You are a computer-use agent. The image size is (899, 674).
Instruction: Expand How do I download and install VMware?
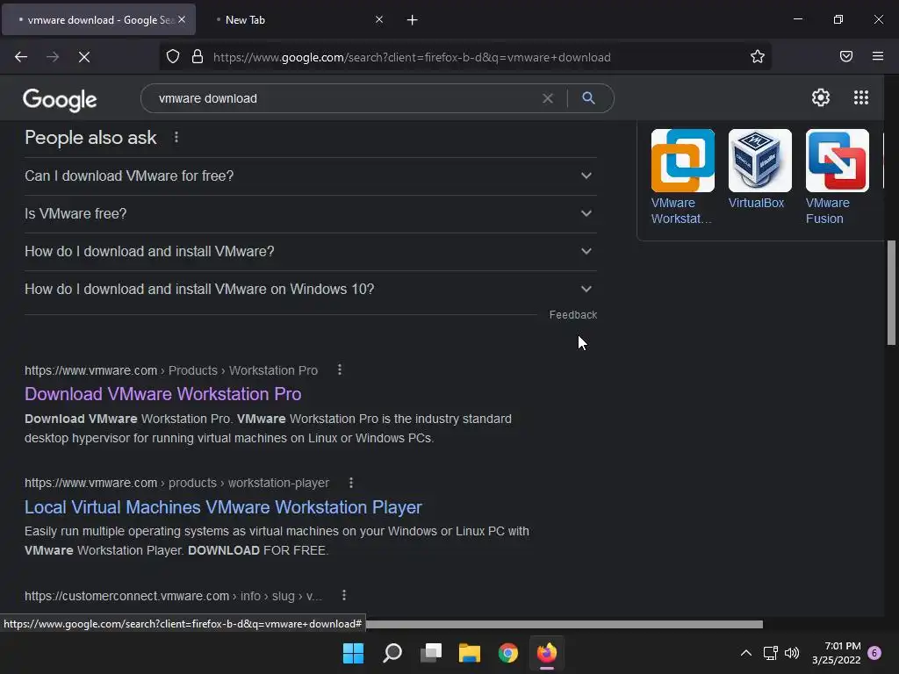coord(310,252)
